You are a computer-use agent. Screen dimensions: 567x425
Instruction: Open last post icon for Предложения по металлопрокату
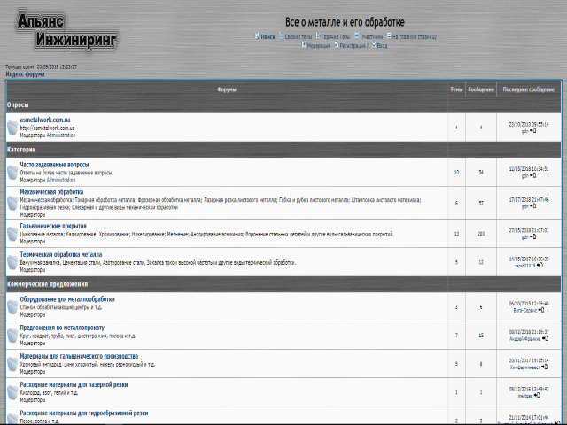pos(545,337)
